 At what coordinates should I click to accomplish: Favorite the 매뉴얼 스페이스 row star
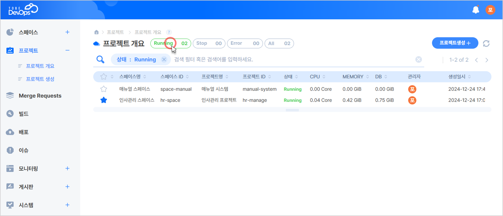coord(104,89)
